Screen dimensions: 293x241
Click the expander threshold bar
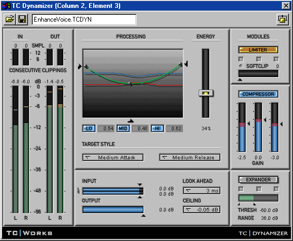pyautogui.click(x=258, y=198)
